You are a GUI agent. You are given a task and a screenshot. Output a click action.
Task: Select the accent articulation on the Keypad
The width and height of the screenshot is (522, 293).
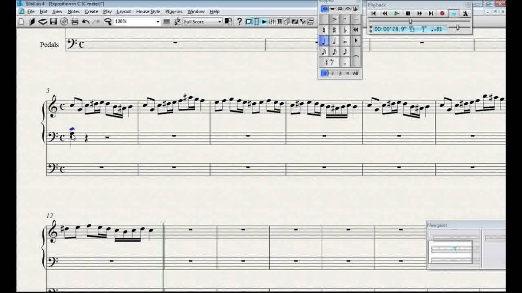[x=334, y=19]
